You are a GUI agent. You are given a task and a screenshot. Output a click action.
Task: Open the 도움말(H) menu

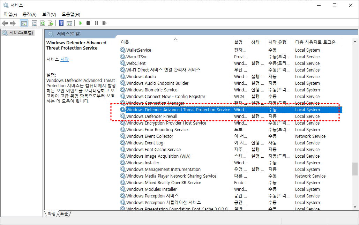[71, 15]
